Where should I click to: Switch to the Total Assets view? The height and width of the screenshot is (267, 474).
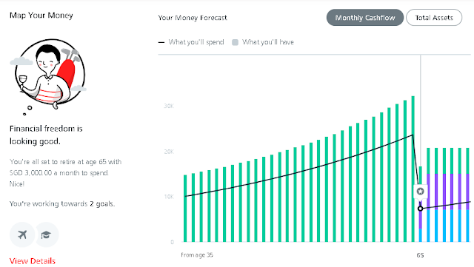click(x=434, y=18)
